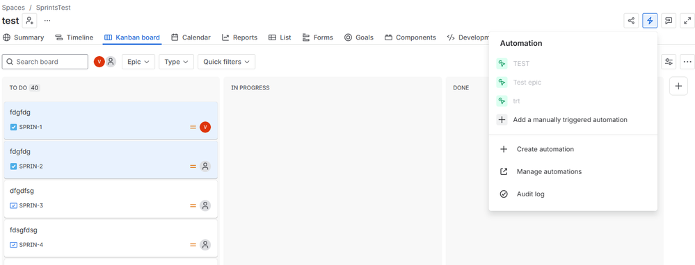Toggle the automation lightning bolt button

point(650,21)
